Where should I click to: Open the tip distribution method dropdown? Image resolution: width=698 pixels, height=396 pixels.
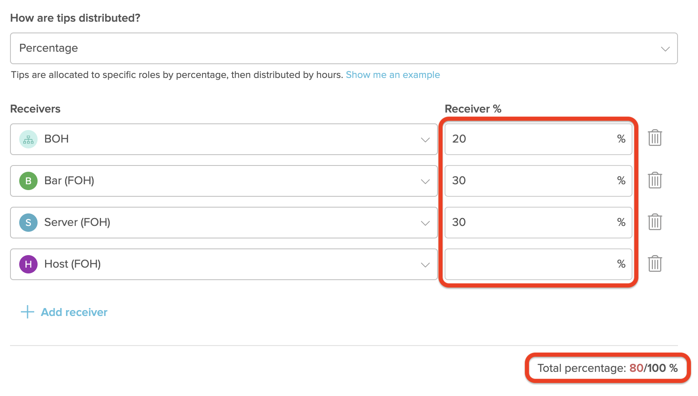666,48
